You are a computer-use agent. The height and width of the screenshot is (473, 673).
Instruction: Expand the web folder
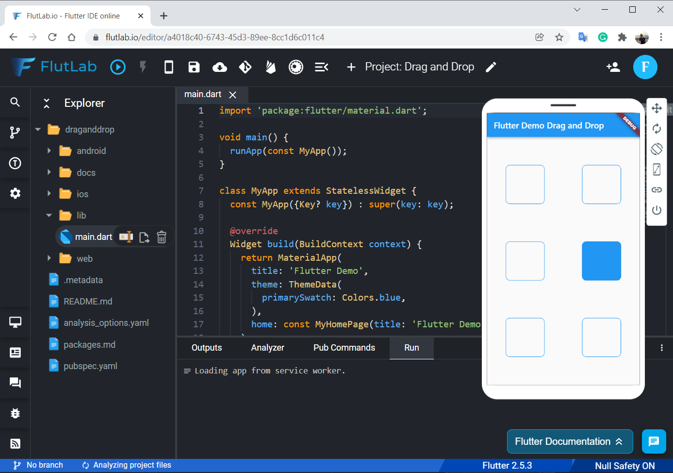point(49,258)
